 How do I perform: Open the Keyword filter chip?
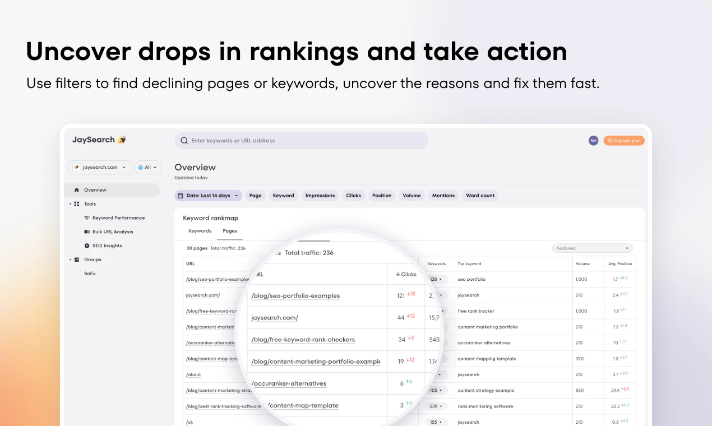pos(283,196)
